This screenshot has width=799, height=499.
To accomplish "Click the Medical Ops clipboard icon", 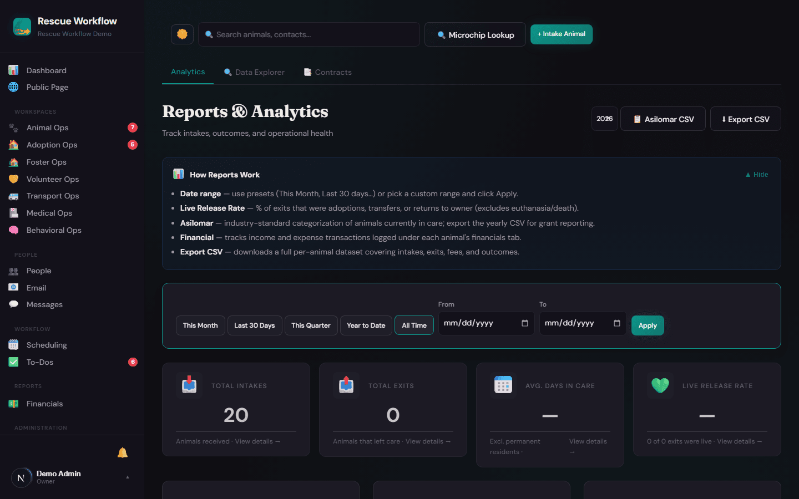I will (x=13, y=213).
